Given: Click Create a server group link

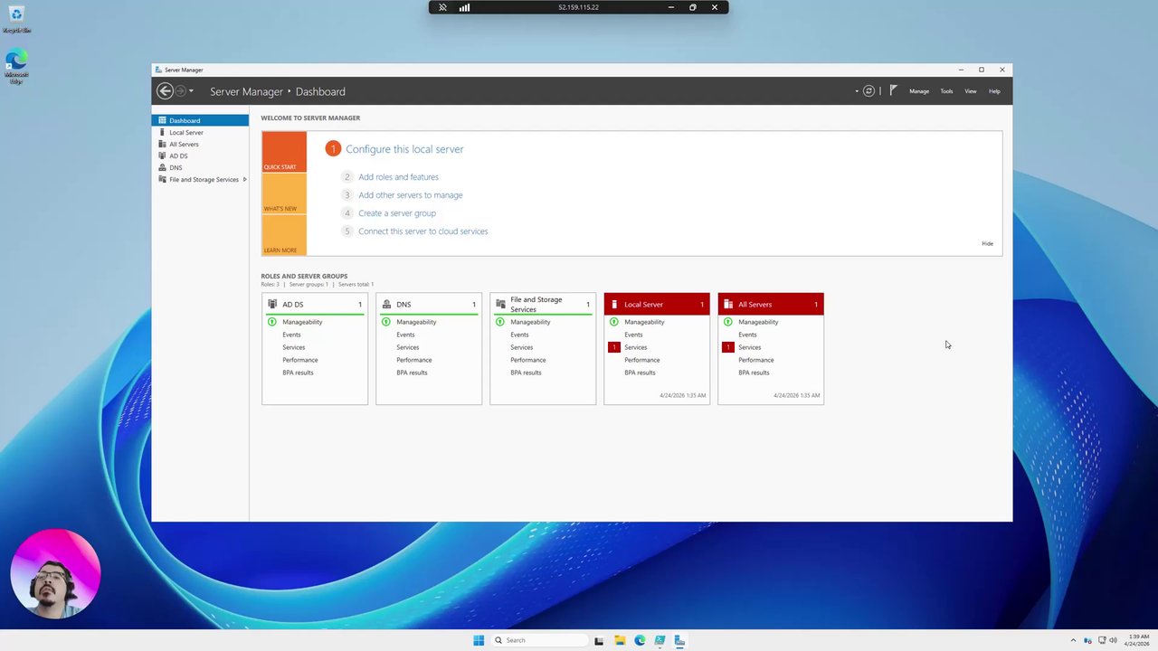Looking at the screenshot, I should (x=397, y=213).
